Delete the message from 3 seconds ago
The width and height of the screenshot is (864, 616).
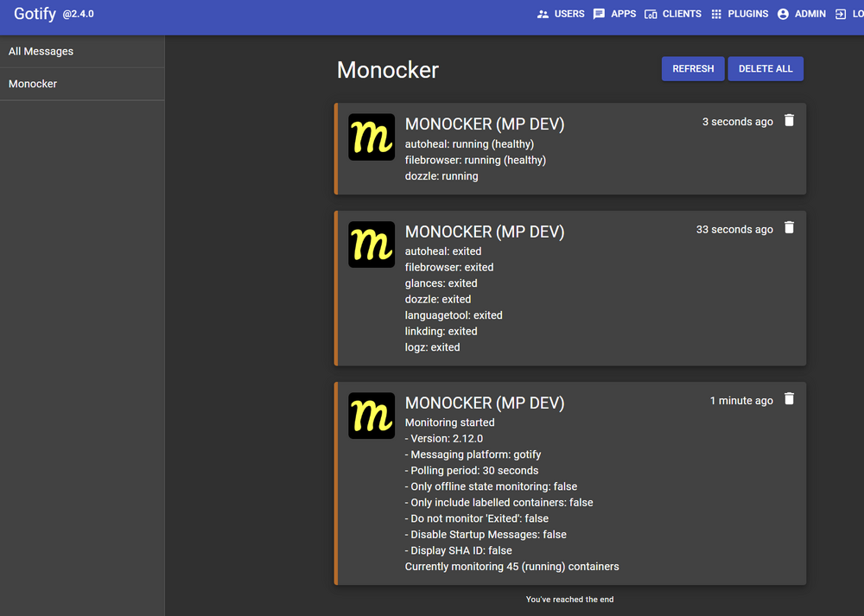tap(789, 121)
